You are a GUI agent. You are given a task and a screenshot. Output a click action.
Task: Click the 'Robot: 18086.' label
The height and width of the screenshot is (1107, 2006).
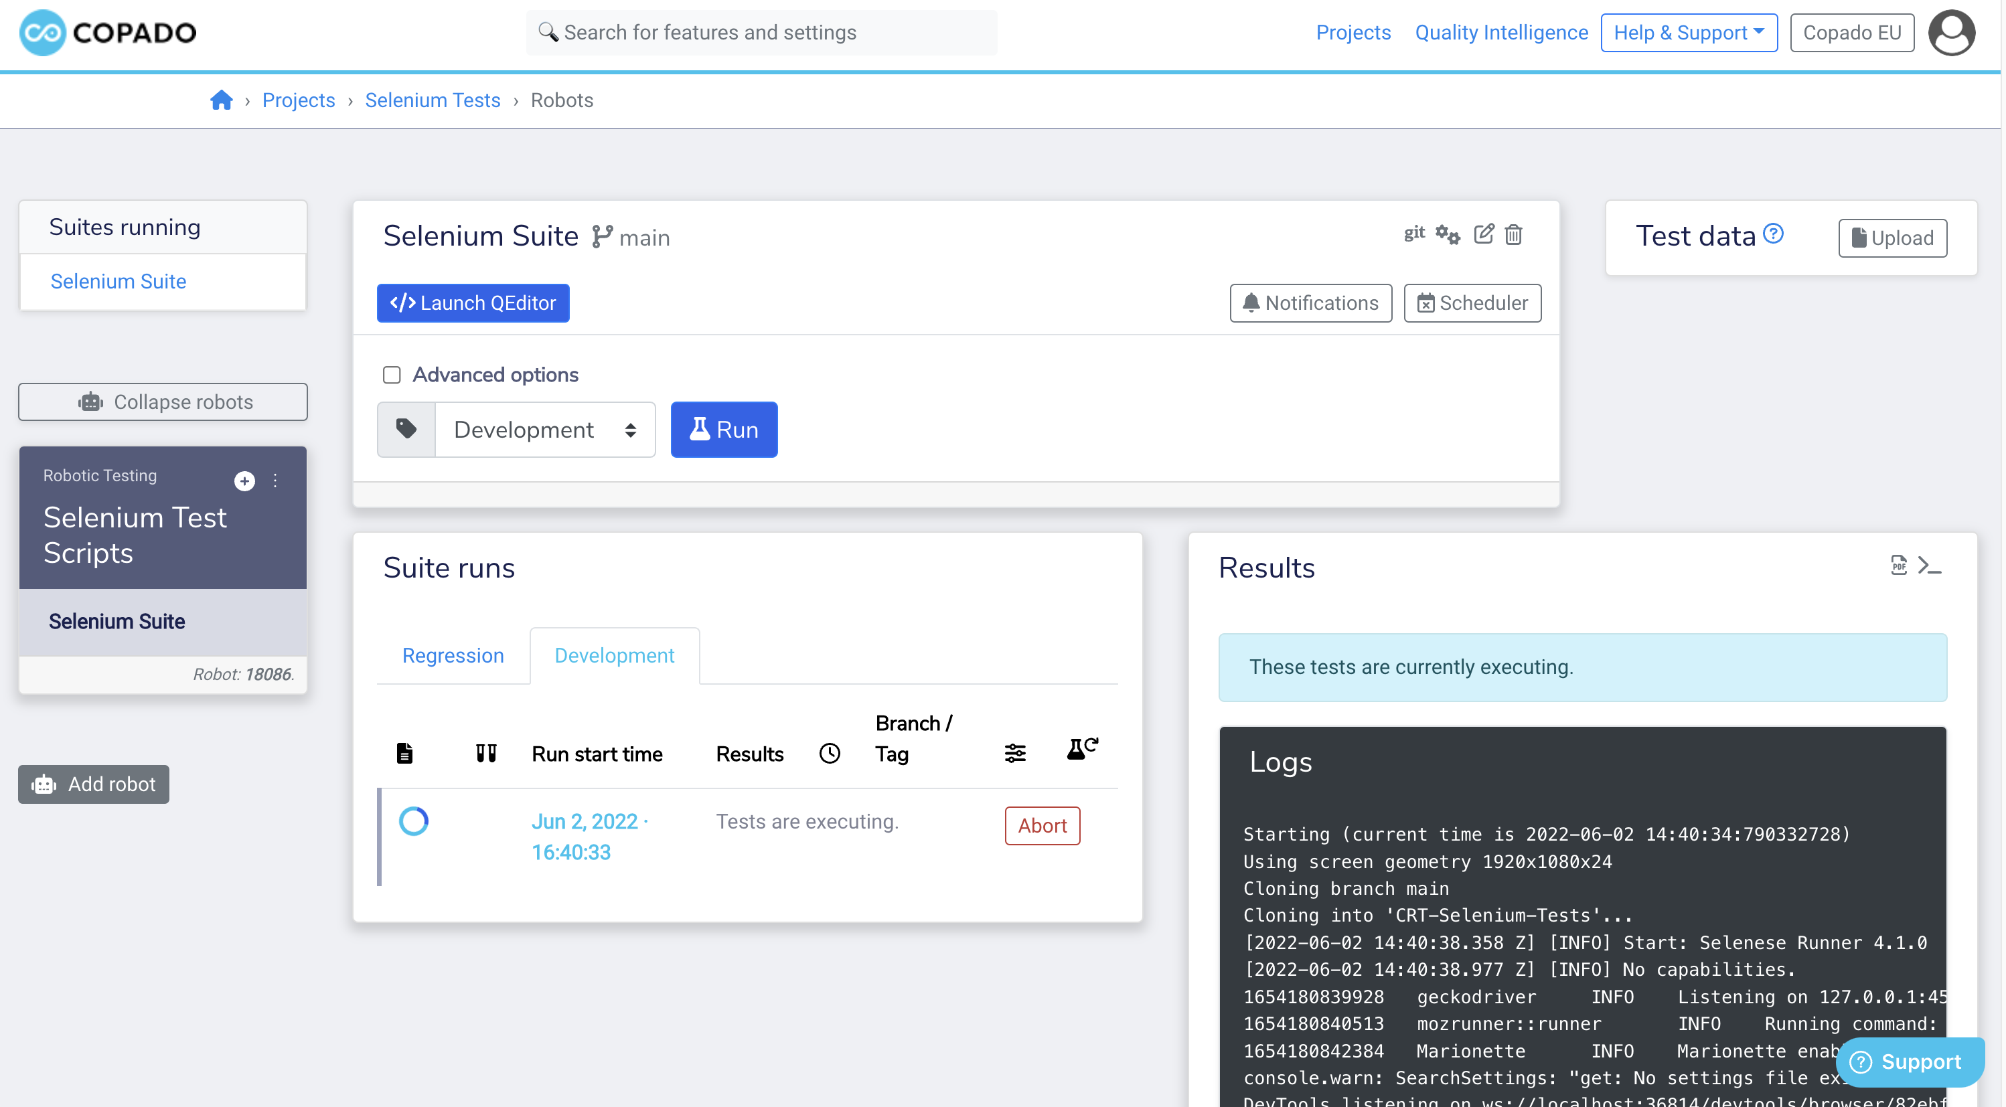click(x=244, y=675)
